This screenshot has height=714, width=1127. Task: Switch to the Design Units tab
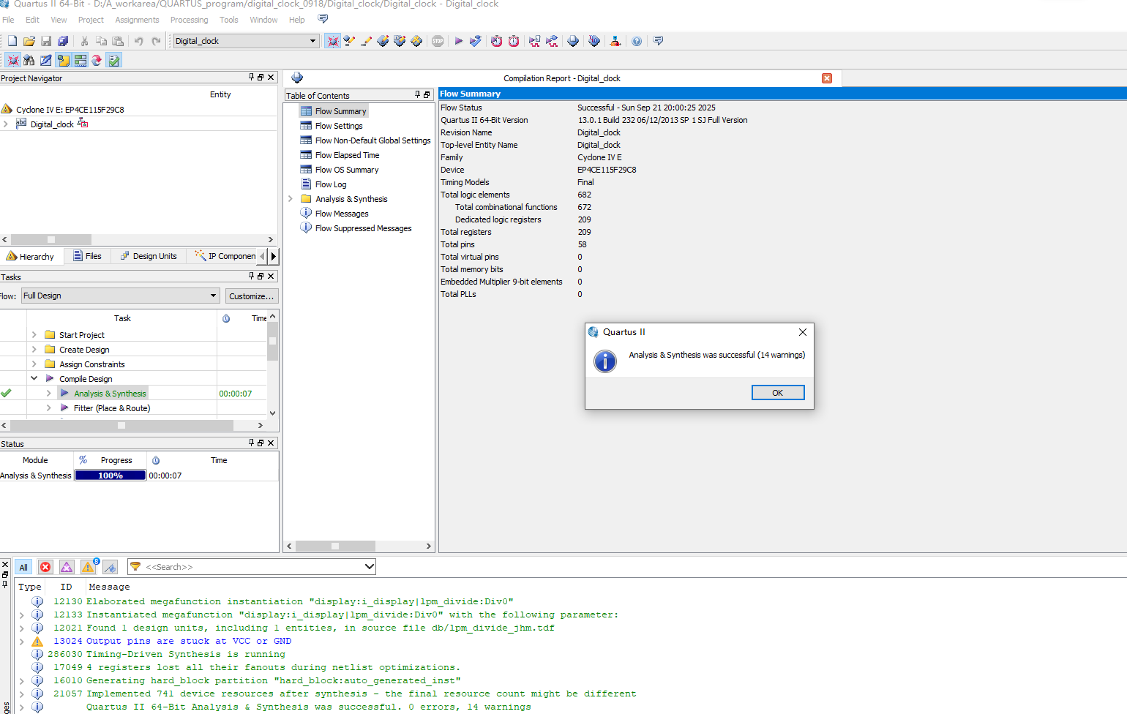tap(149, 256)
